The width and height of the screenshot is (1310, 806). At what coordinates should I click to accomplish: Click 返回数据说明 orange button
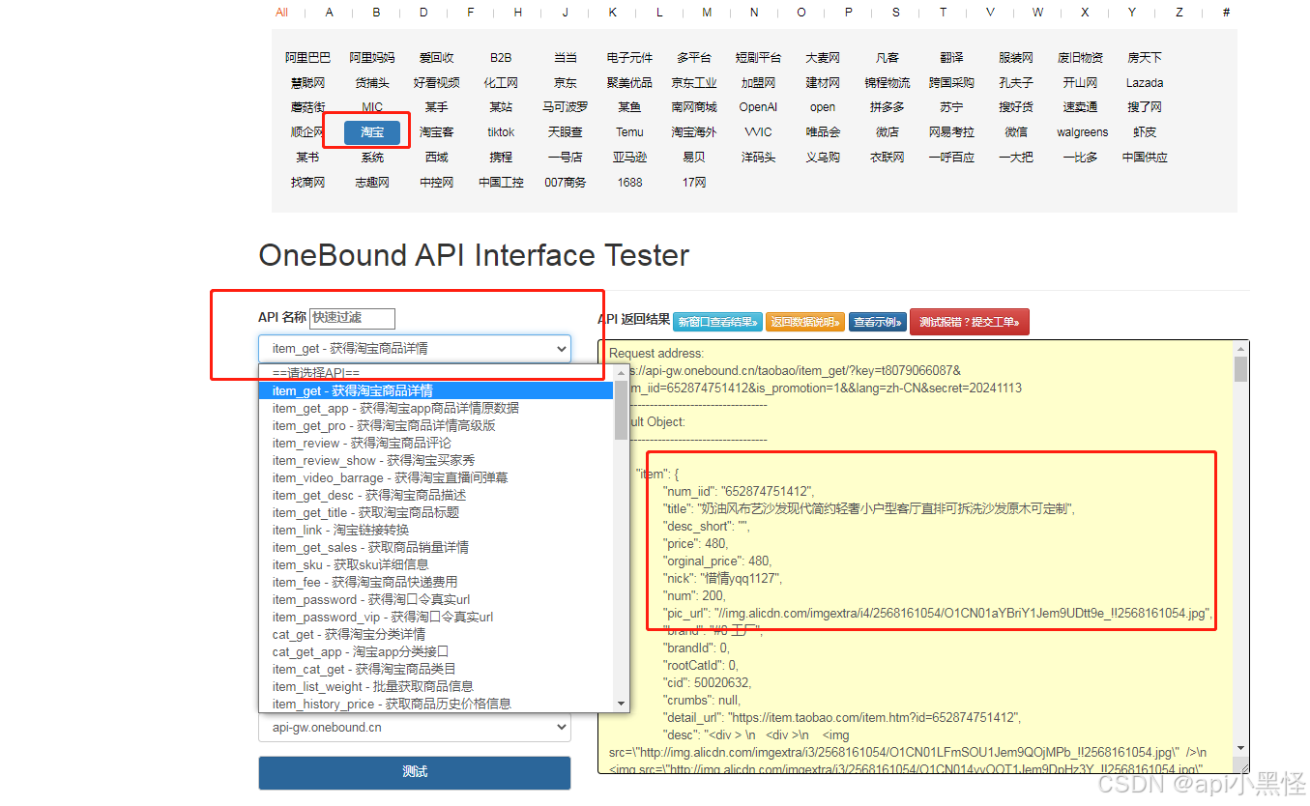point(805,322)
